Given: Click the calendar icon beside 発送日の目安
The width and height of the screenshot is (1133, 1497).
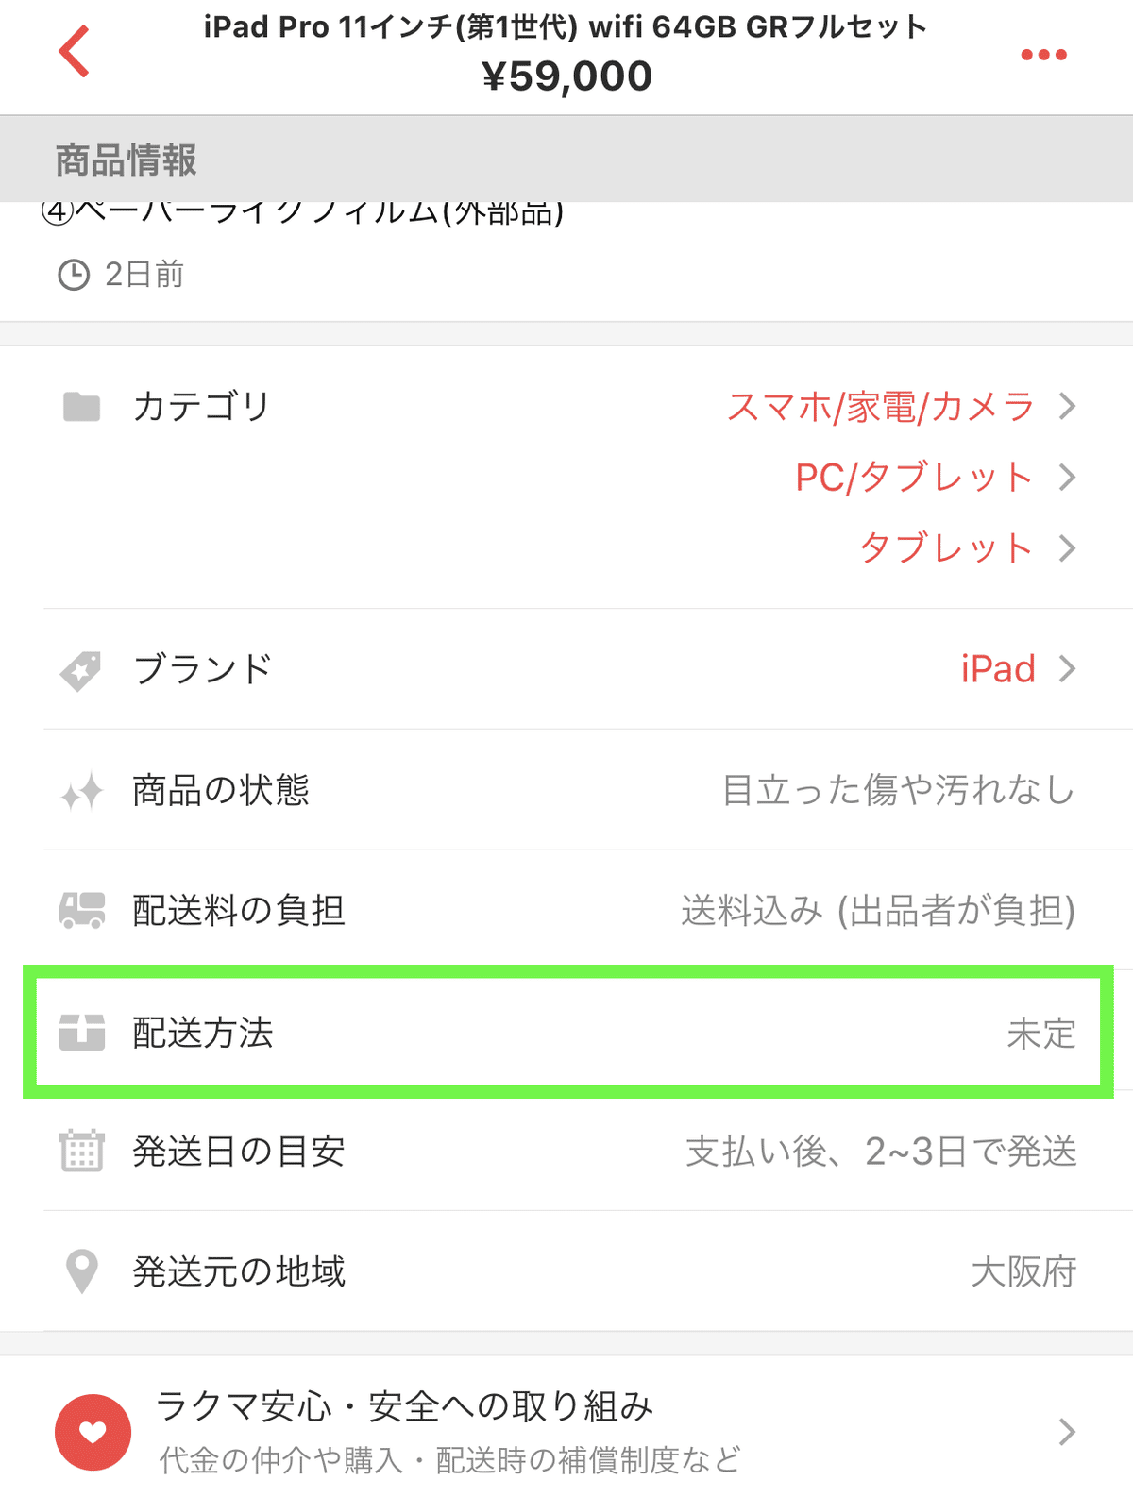Looking at the screenshot, I should pyautogui.click(x=82, y=1151).
